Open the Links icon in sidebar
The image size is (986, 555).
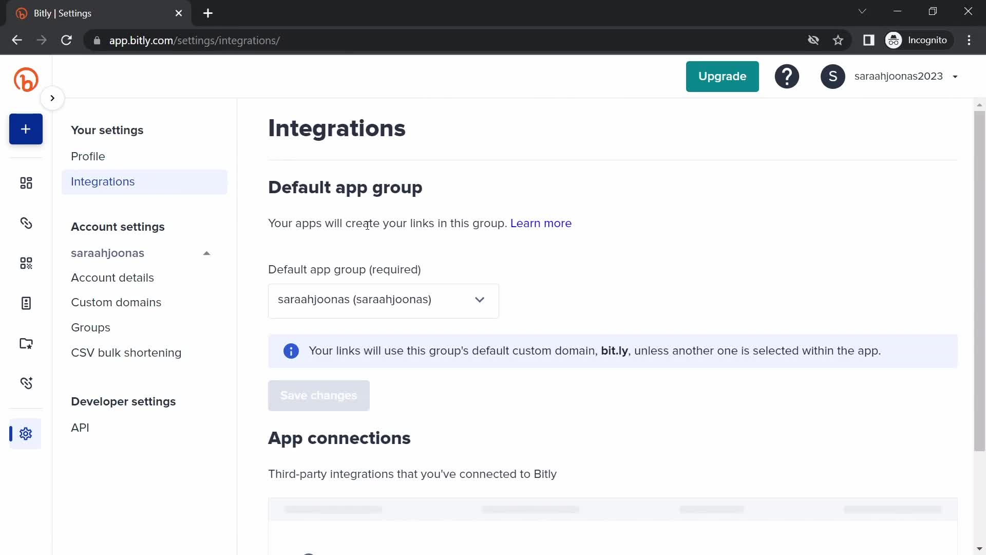pos(26,223)
